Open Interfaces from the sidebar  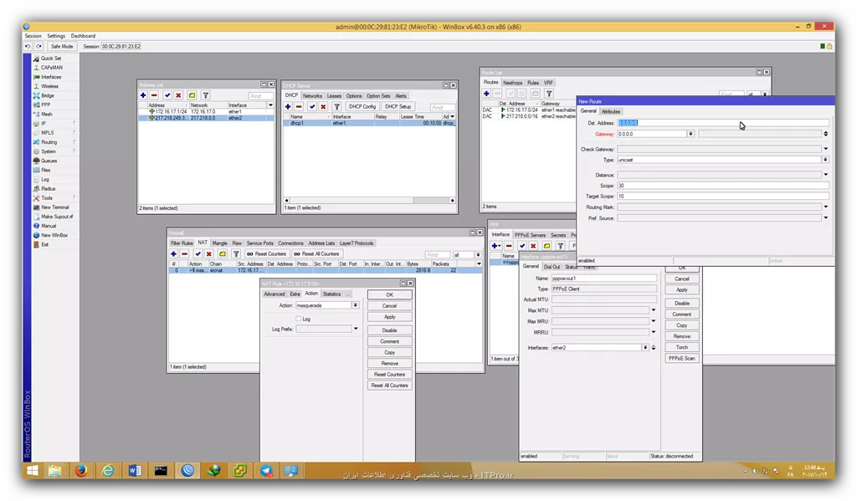coord(50,76)
